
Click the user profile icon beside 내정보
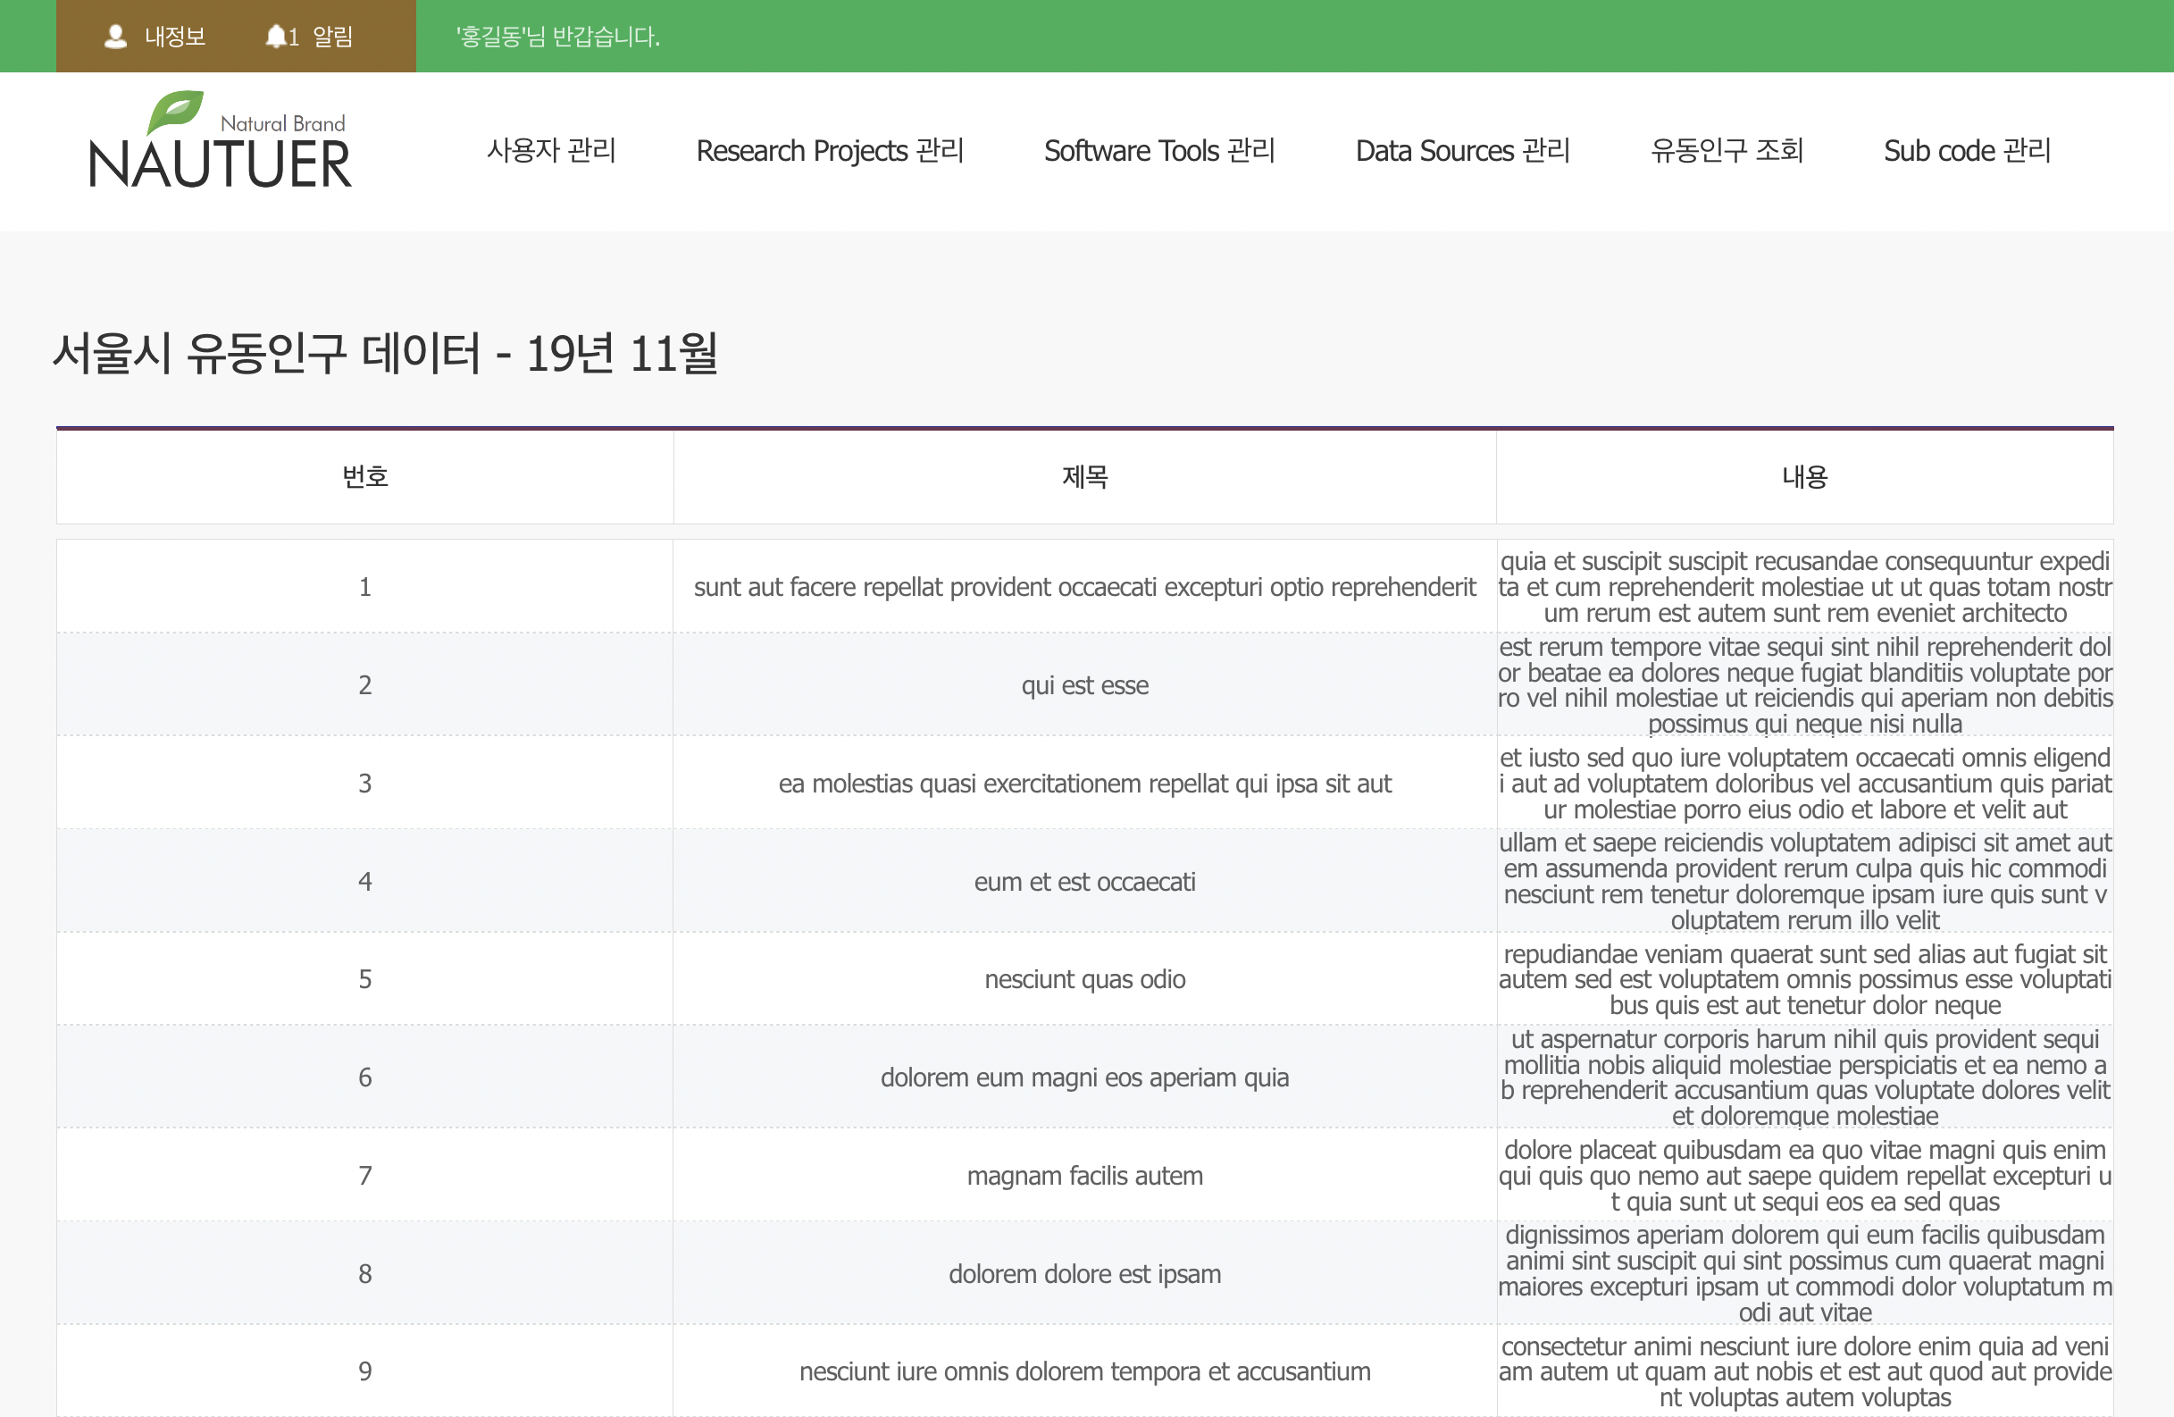(x=115, y=37)
